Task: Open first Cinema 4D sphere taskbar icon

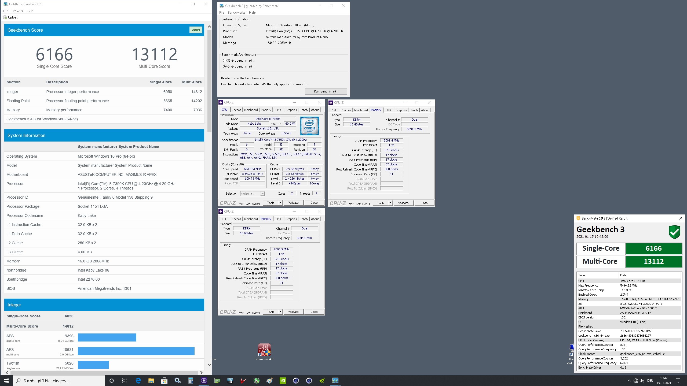Action: [x=296, y=381]
